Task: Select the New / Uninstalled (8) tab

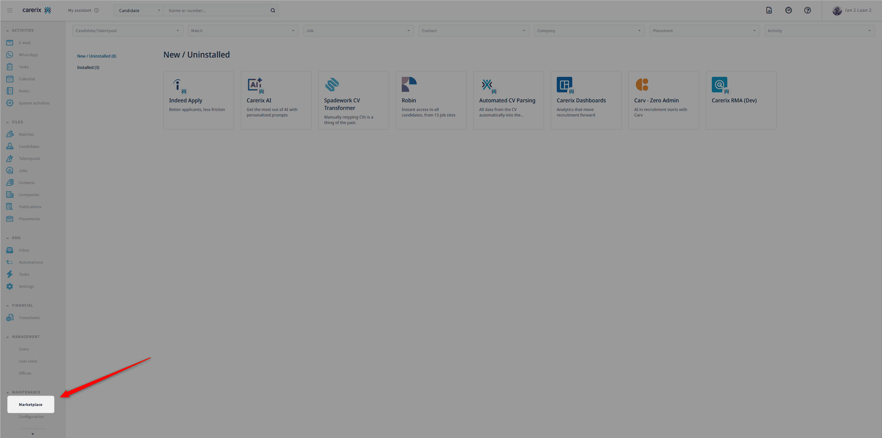Action: point(96,56)
